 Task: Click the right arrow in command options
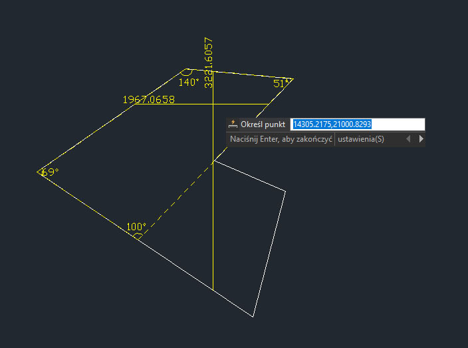coord(421,139)
